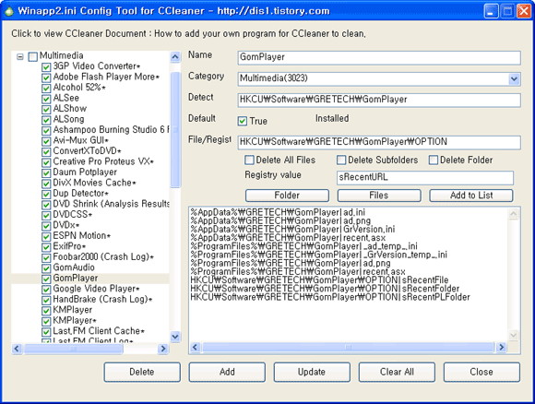This screenshot has height=404, width=535.
Task: Open the CCleaner Document help link
Action: pos(188,34)
